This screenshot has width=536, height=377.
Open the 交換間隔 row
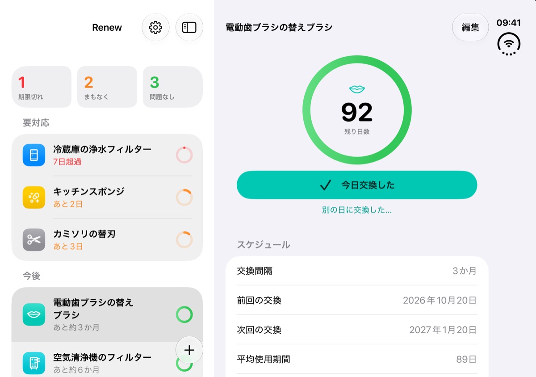click(357, 271)
